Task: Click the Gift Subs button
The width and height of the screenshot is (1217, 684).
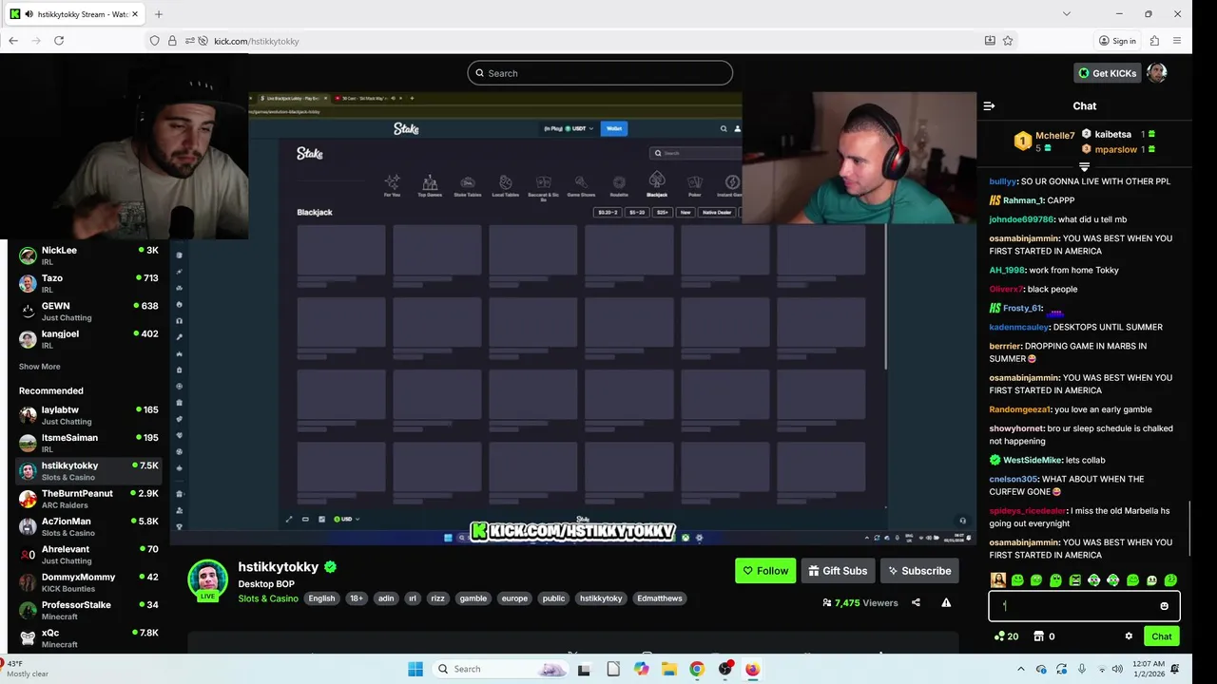Action: click(837, 571)
